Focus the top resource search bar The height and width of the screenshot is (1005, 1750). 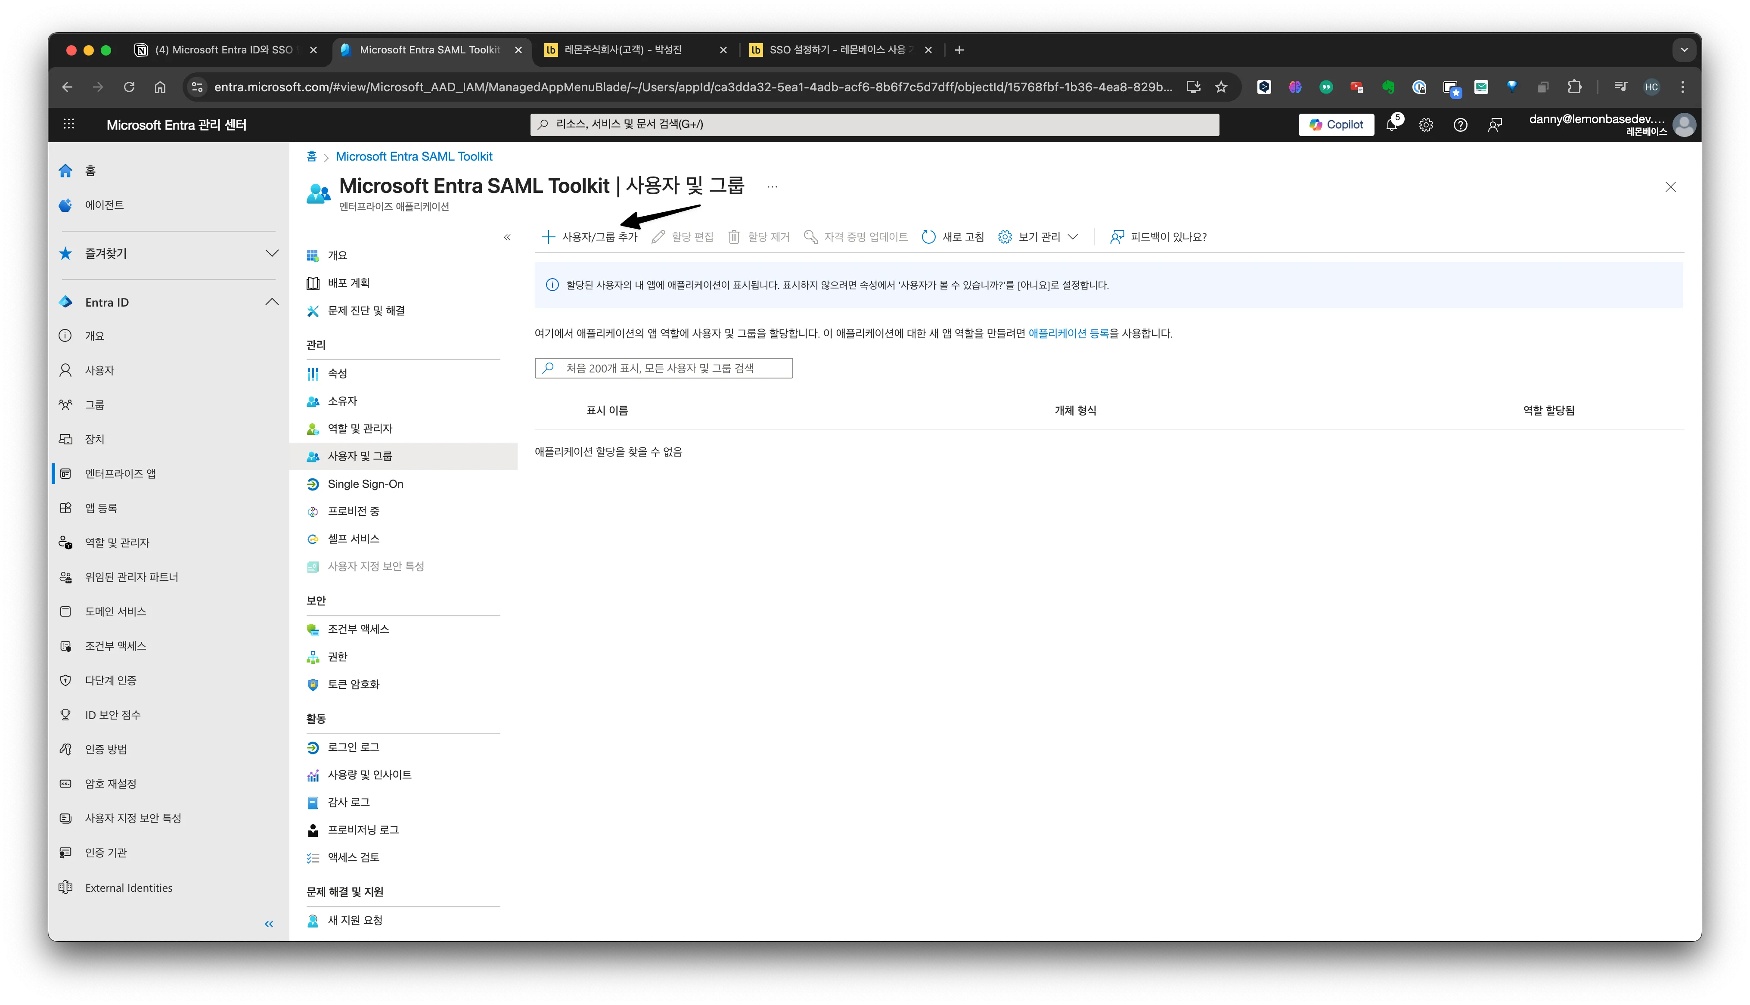click(x=874, y=124)
